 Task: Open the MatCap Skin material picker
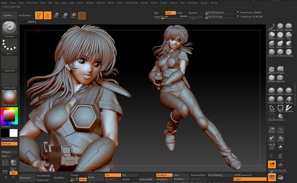[9, 98]
